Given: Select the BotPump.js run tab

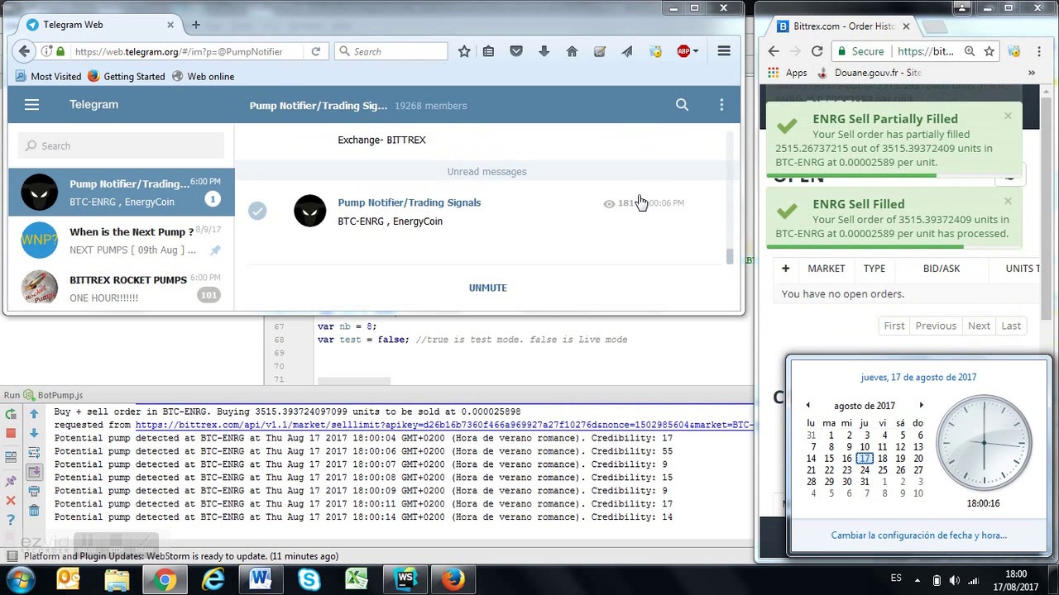Looking at the screenshot, I should coord(54,395).
